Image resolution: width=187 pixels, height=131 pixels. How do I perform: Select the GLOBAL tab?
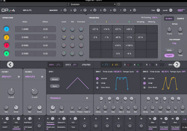coord(169,18)
